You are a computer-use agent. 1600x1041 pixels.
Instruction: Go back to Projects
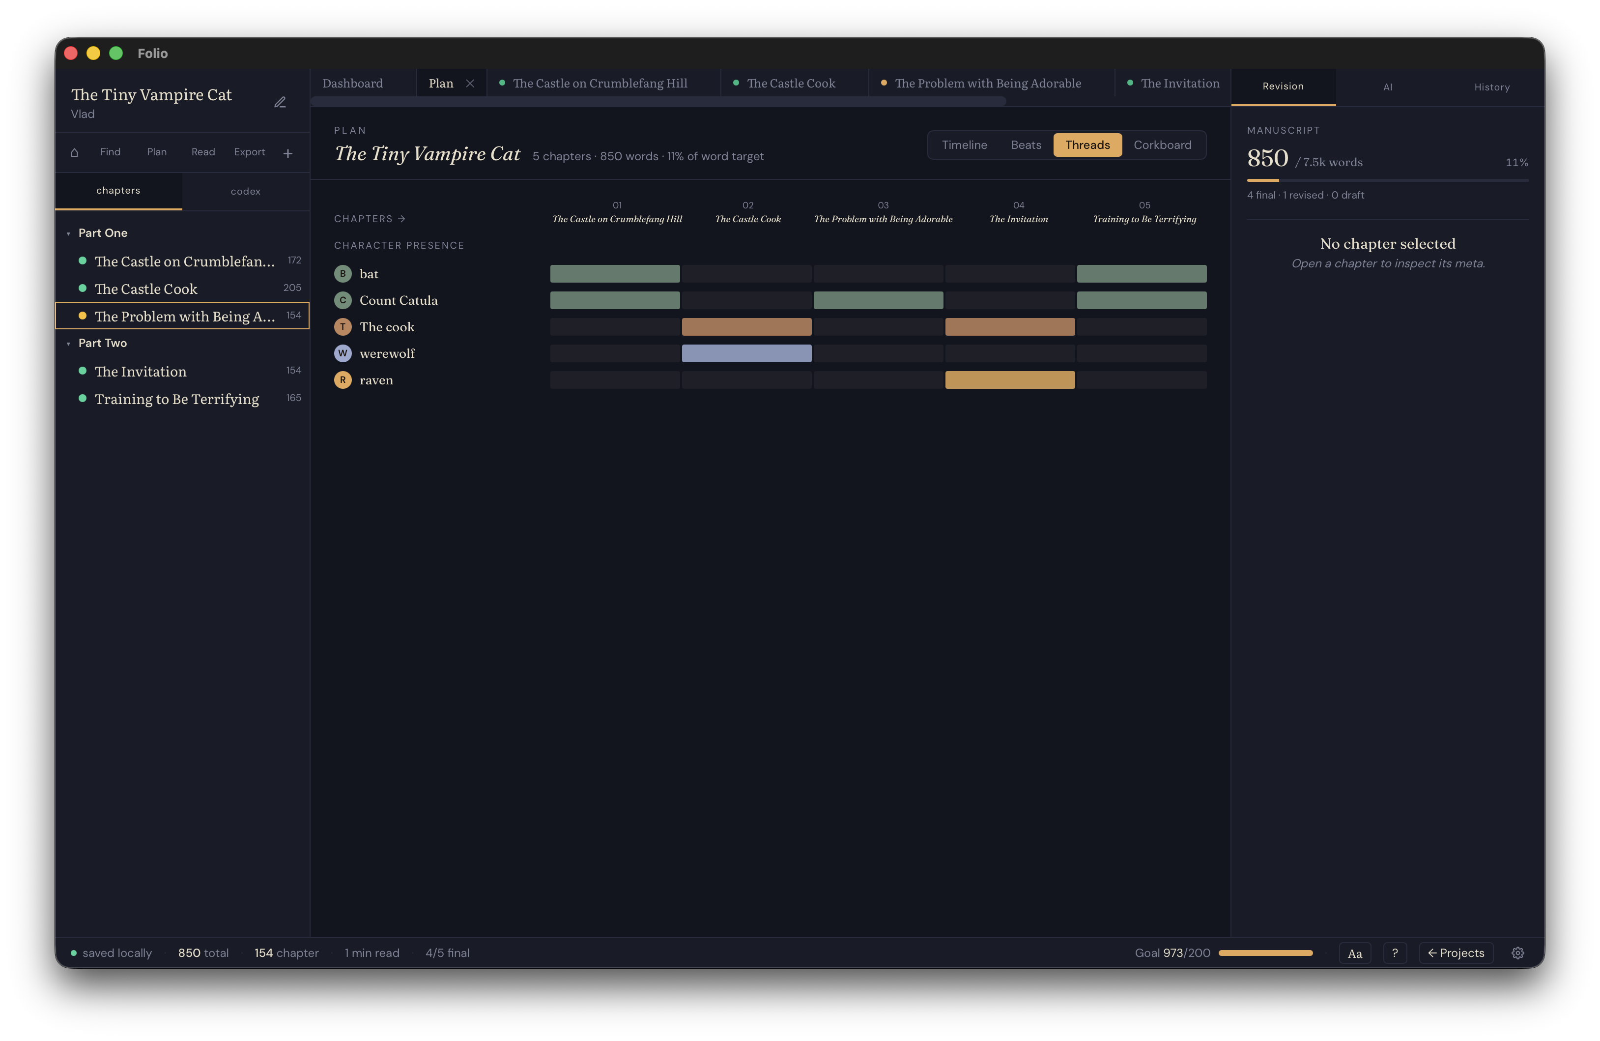coord(1456,953)
